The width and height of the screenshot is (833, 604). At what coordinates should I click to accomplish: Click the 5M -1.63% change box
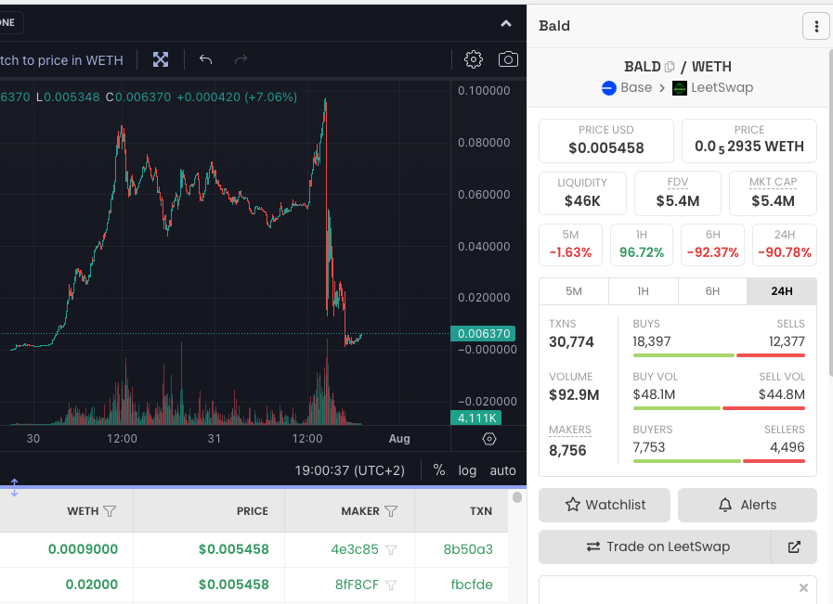coord(570,245)
